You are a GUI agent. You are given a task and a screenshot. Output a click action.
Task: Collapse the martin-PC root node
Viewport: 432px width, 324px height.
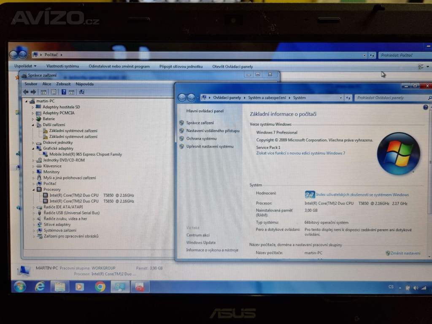point(27,101)
